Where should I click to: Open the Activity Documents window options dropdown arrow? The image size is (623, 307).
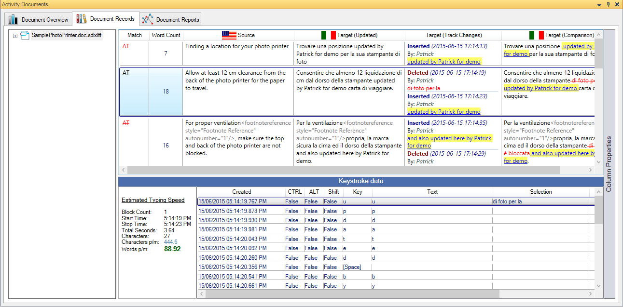[x=599, y=4]
